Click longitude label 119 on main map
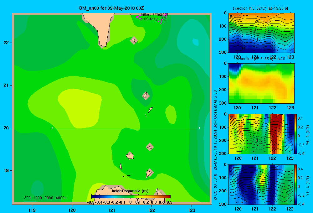 (x=32, y=210)
